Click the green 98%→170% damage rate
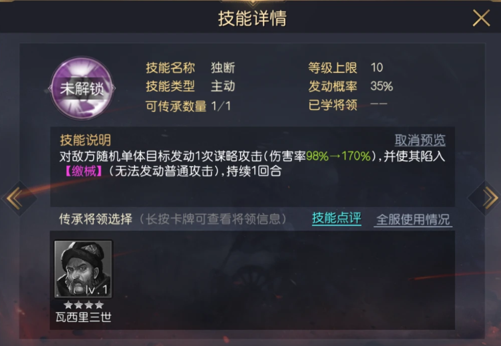This screenshot has height=346, width=501. pyautogui.click(x=338, y=156)
